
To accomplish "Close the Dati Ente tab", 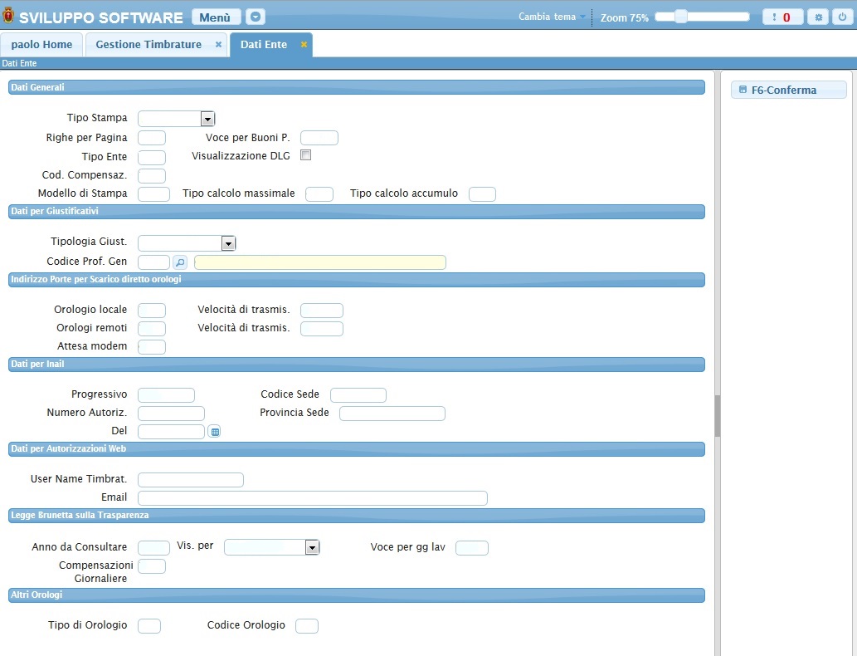I will point(304,45).
